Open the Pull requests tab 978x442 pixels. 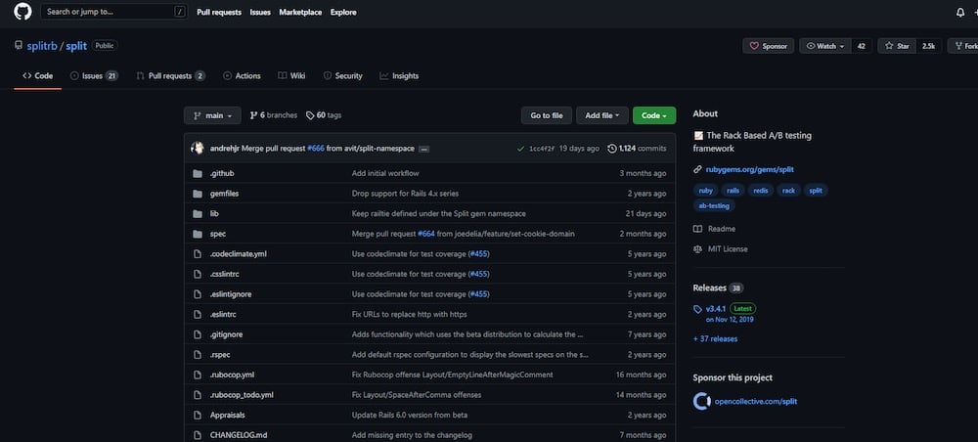170,75
